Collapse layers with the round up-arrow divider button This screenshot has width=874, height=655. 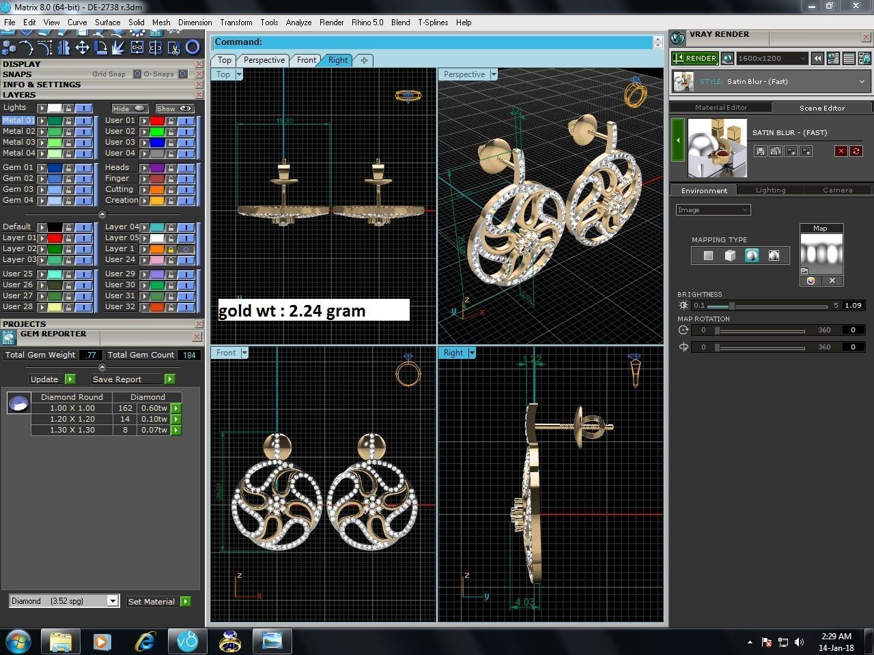tap(102, 214)
